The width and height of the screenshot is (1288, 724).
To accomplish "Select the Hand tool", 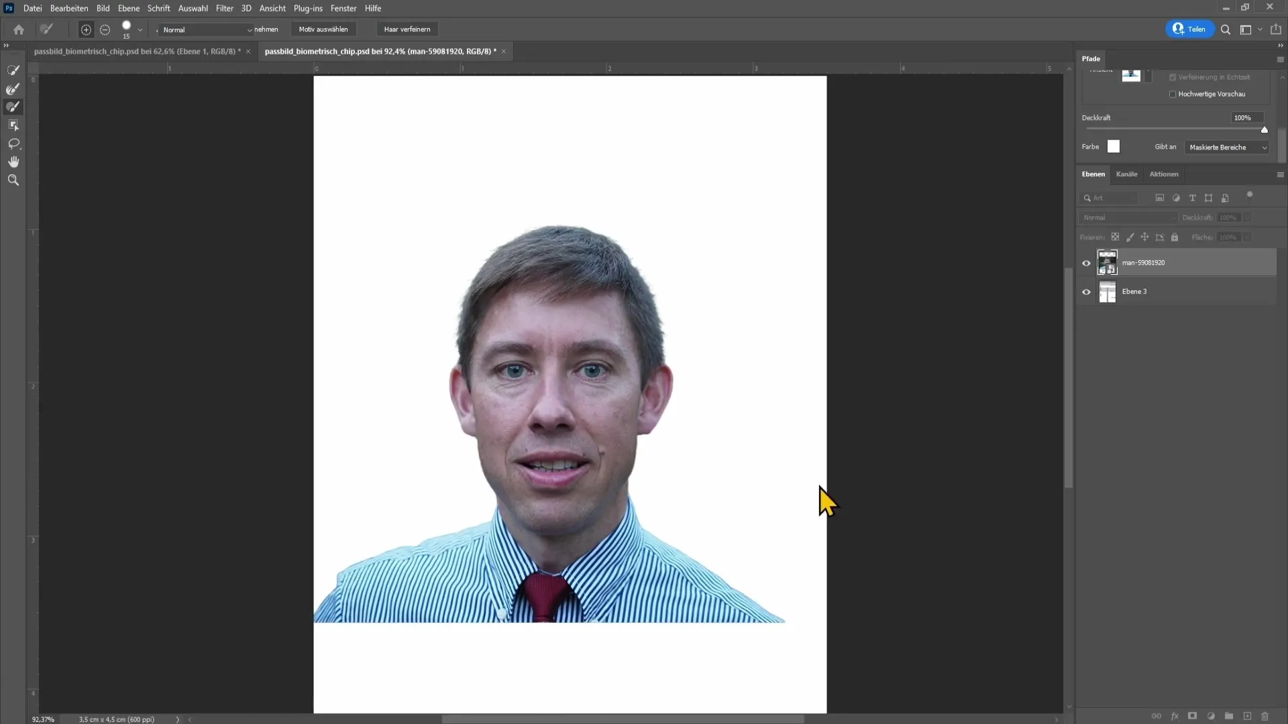I will (x=13, y=162).
